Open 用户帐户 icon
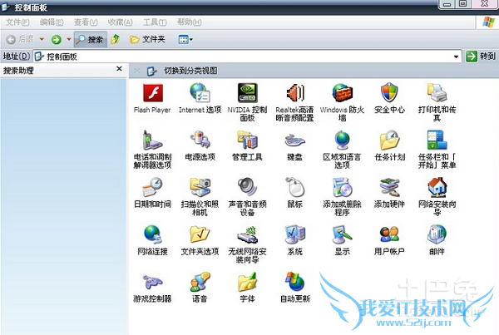The height and width of the screenshot is (335, 499). pyautogui.click(x=389, y=240)
